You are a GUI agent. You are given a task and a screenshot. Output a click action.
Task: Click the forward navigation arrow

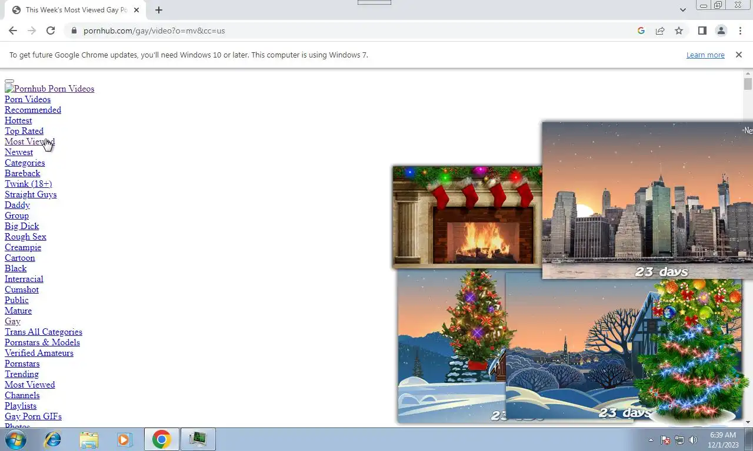click(32, 31)
